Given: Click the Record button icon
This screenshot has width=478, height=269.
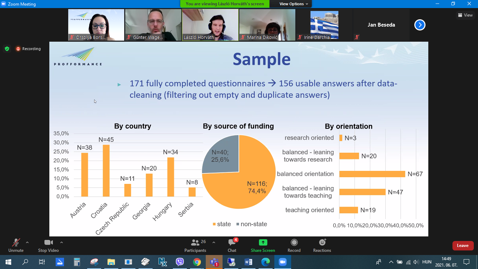Looking at the screenshot, I should [294, 243].
